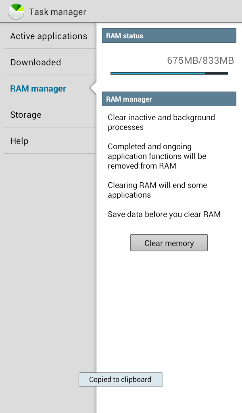This screenshot has height=413, width=242.
Task: Select the RAM manager tab
Action: click(x=38, y=89)
